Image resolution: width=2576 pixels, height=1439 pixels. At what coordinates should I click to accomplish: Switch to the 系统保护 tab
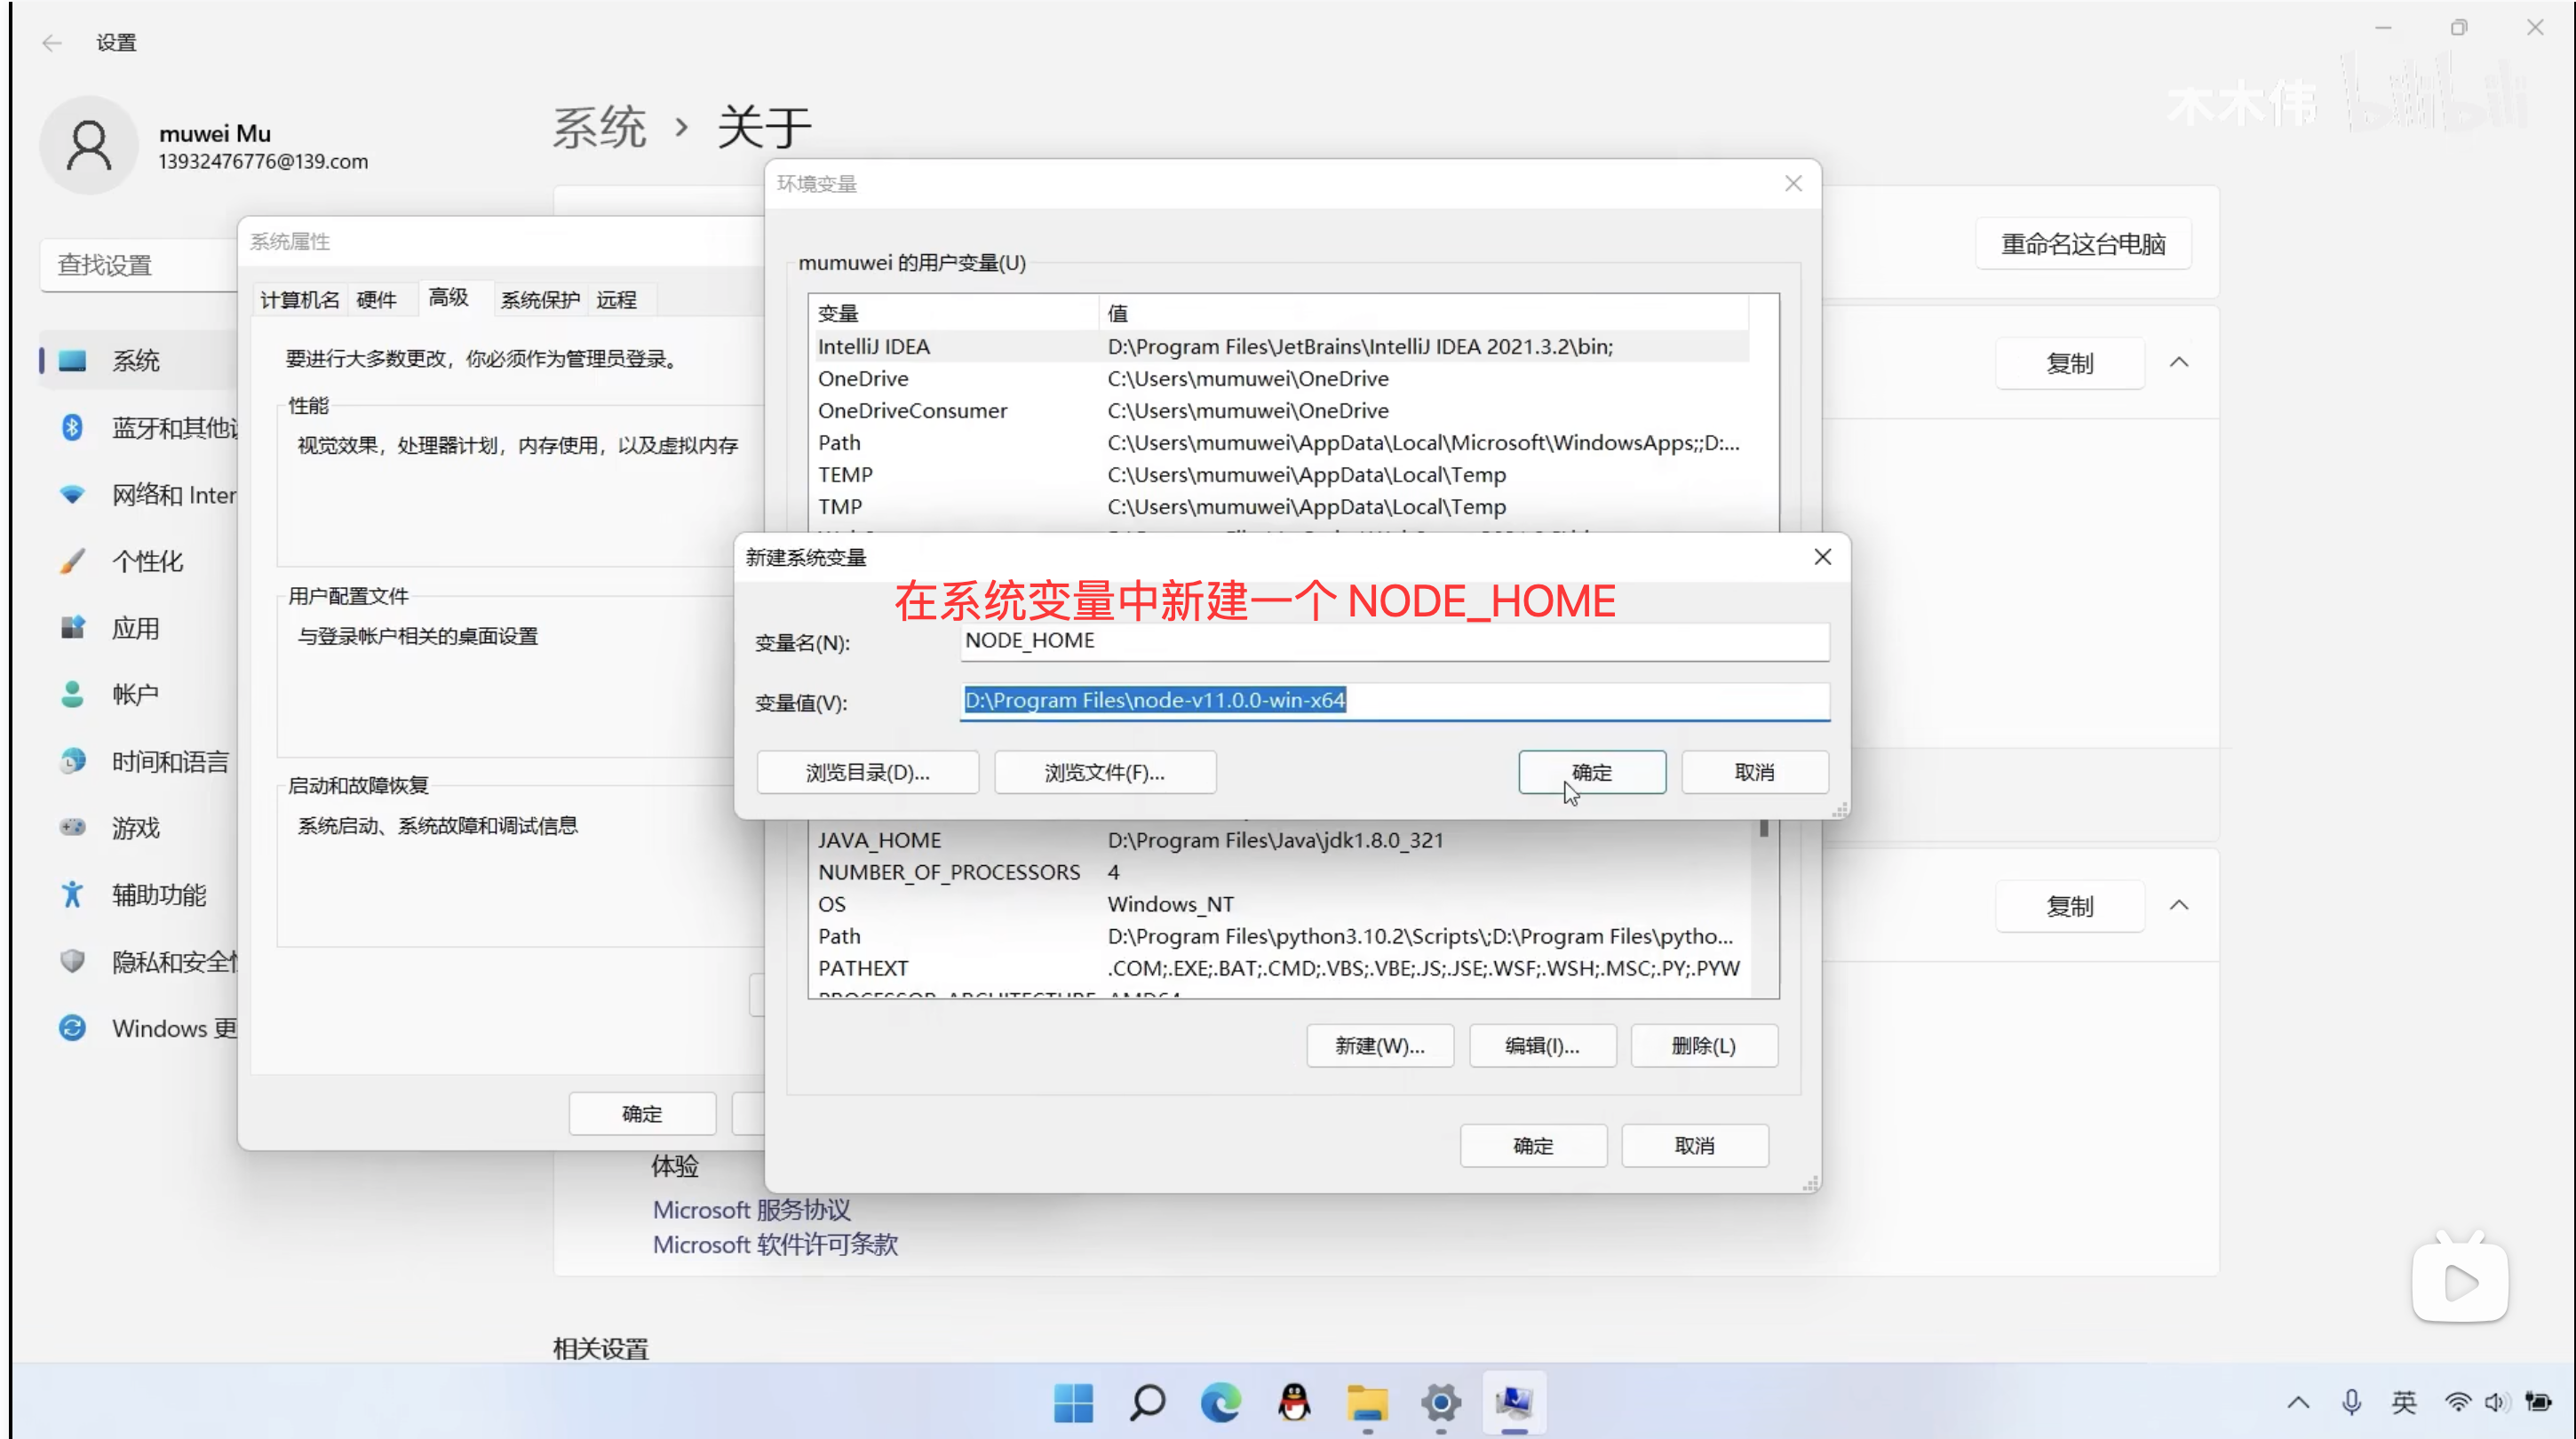click(540, 300)
